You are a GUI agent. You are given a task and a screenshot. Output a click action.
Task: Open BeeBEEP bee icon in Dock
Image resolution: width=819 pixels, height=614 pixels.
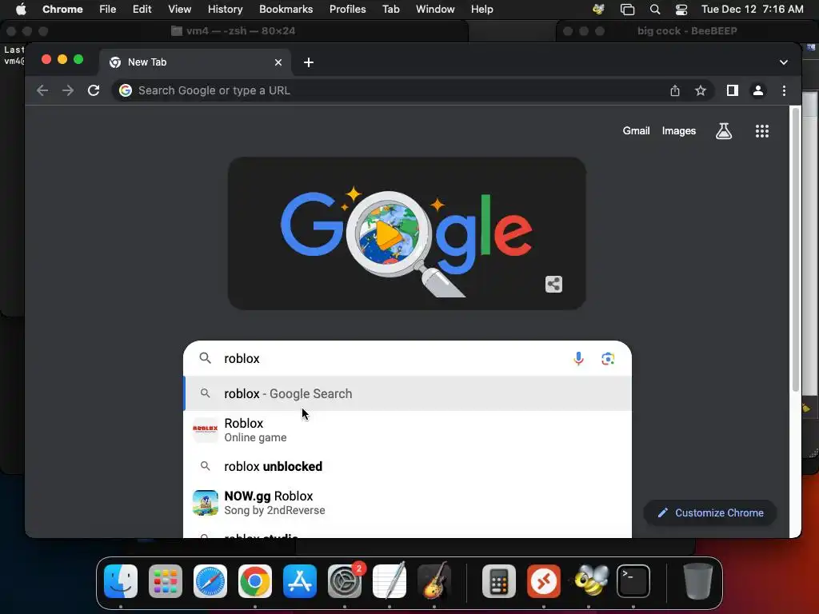click(589, 581)
